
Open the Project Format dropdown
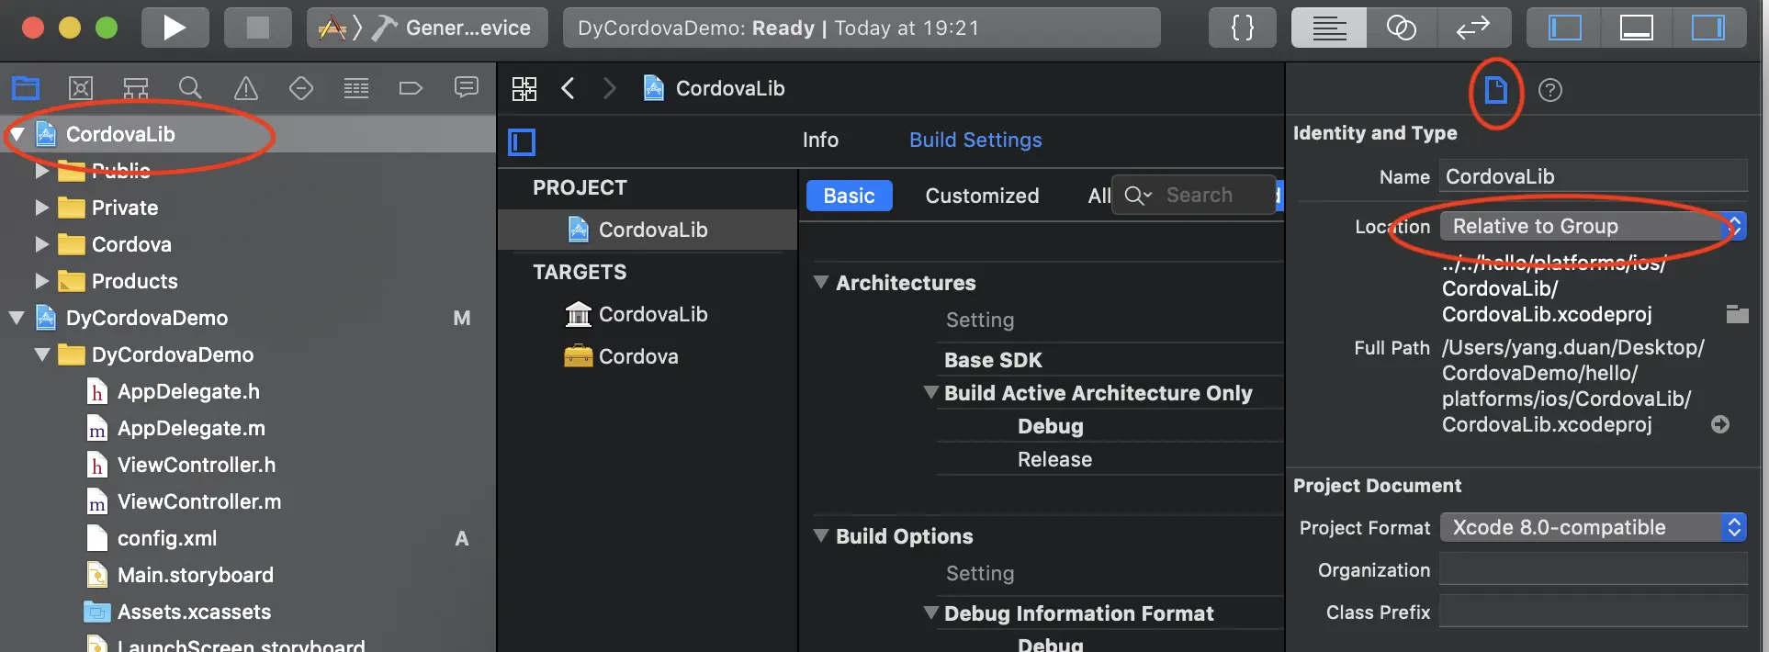pyautogui.click(x=1592, y=527)
